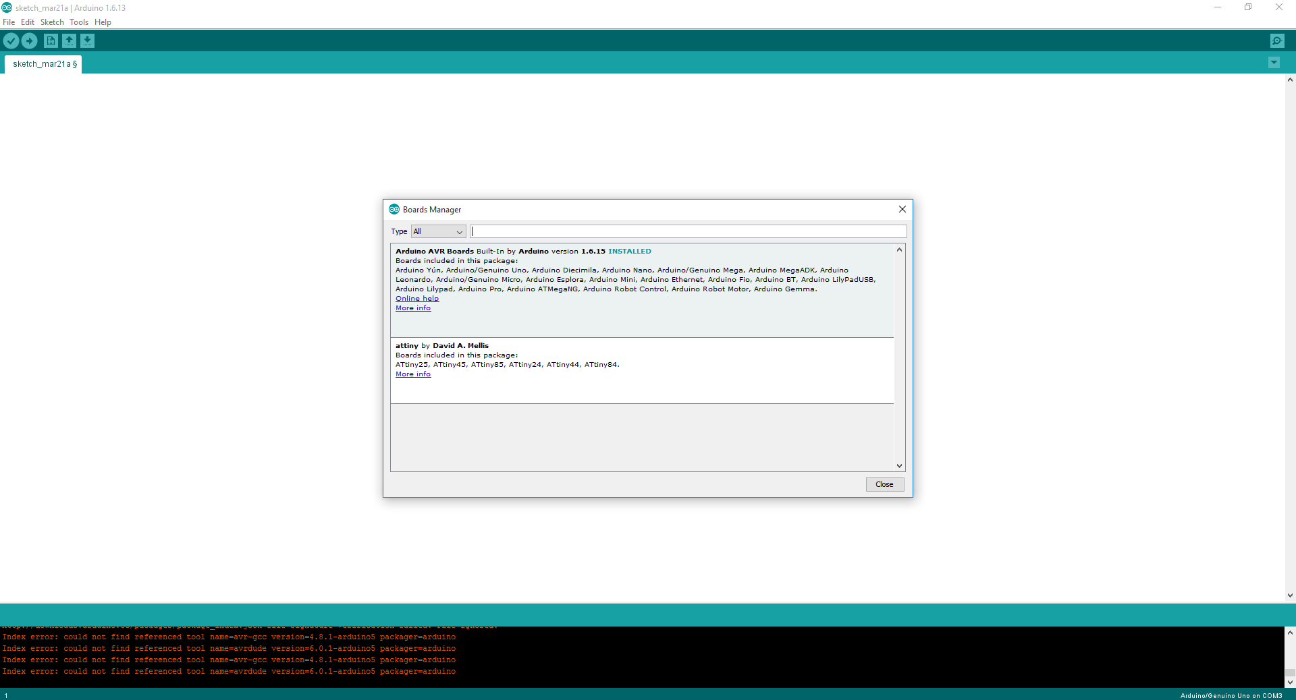Click the Boards Manager dialog logo icon
Viewport: 1296px width, 700px height.
394,210
